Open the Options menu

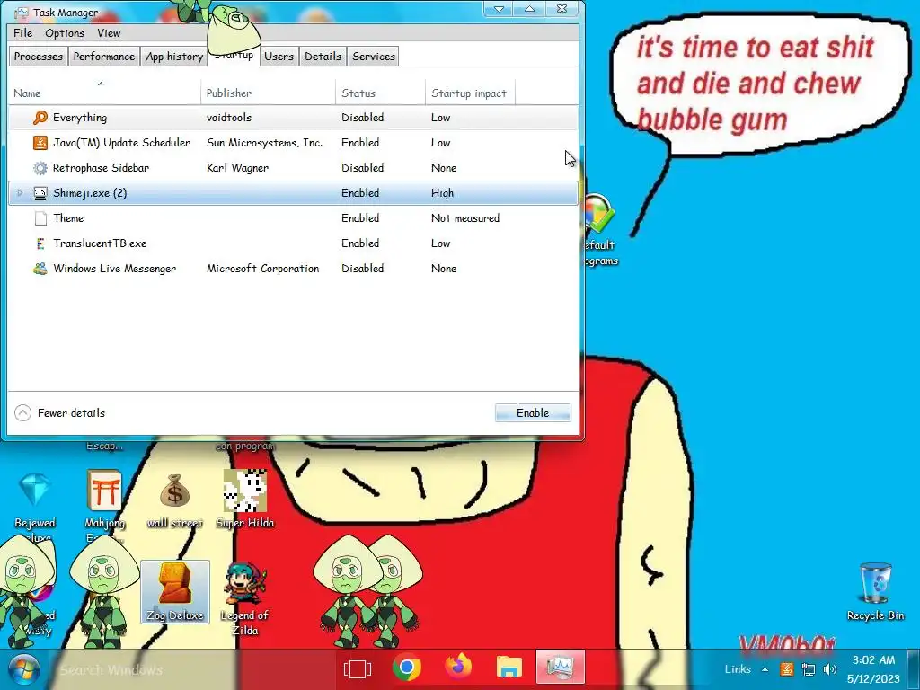[x=65, y=33]
